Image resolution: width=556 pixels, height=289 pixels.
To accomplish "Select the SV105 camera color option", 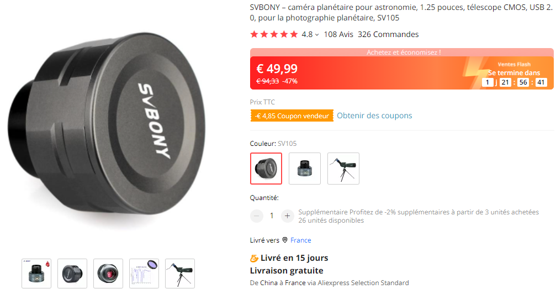I will (x=266, y=169).
